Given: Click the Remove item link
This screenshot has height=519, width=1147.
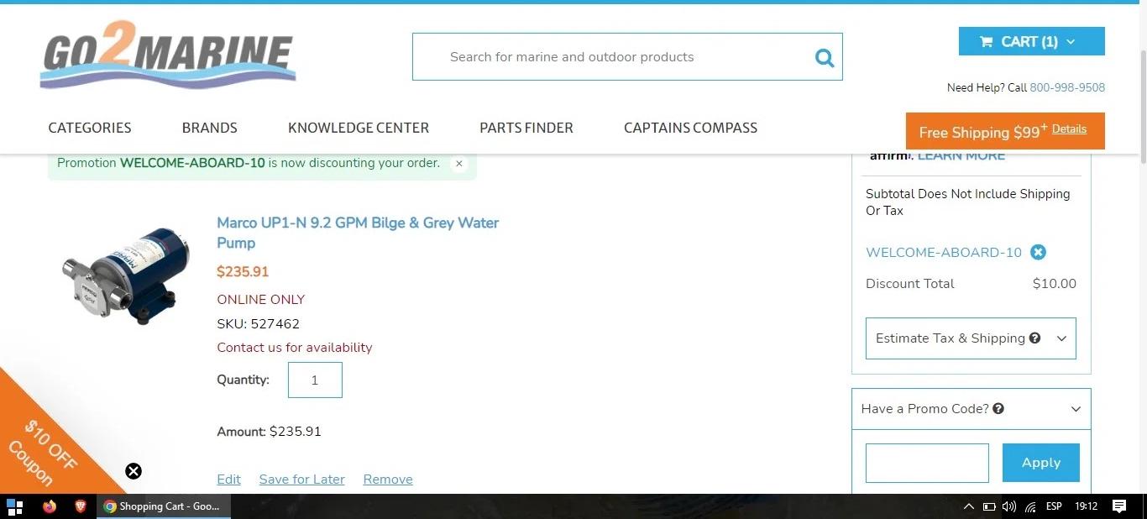Looking at the screenshot, I should coord(387,480).
